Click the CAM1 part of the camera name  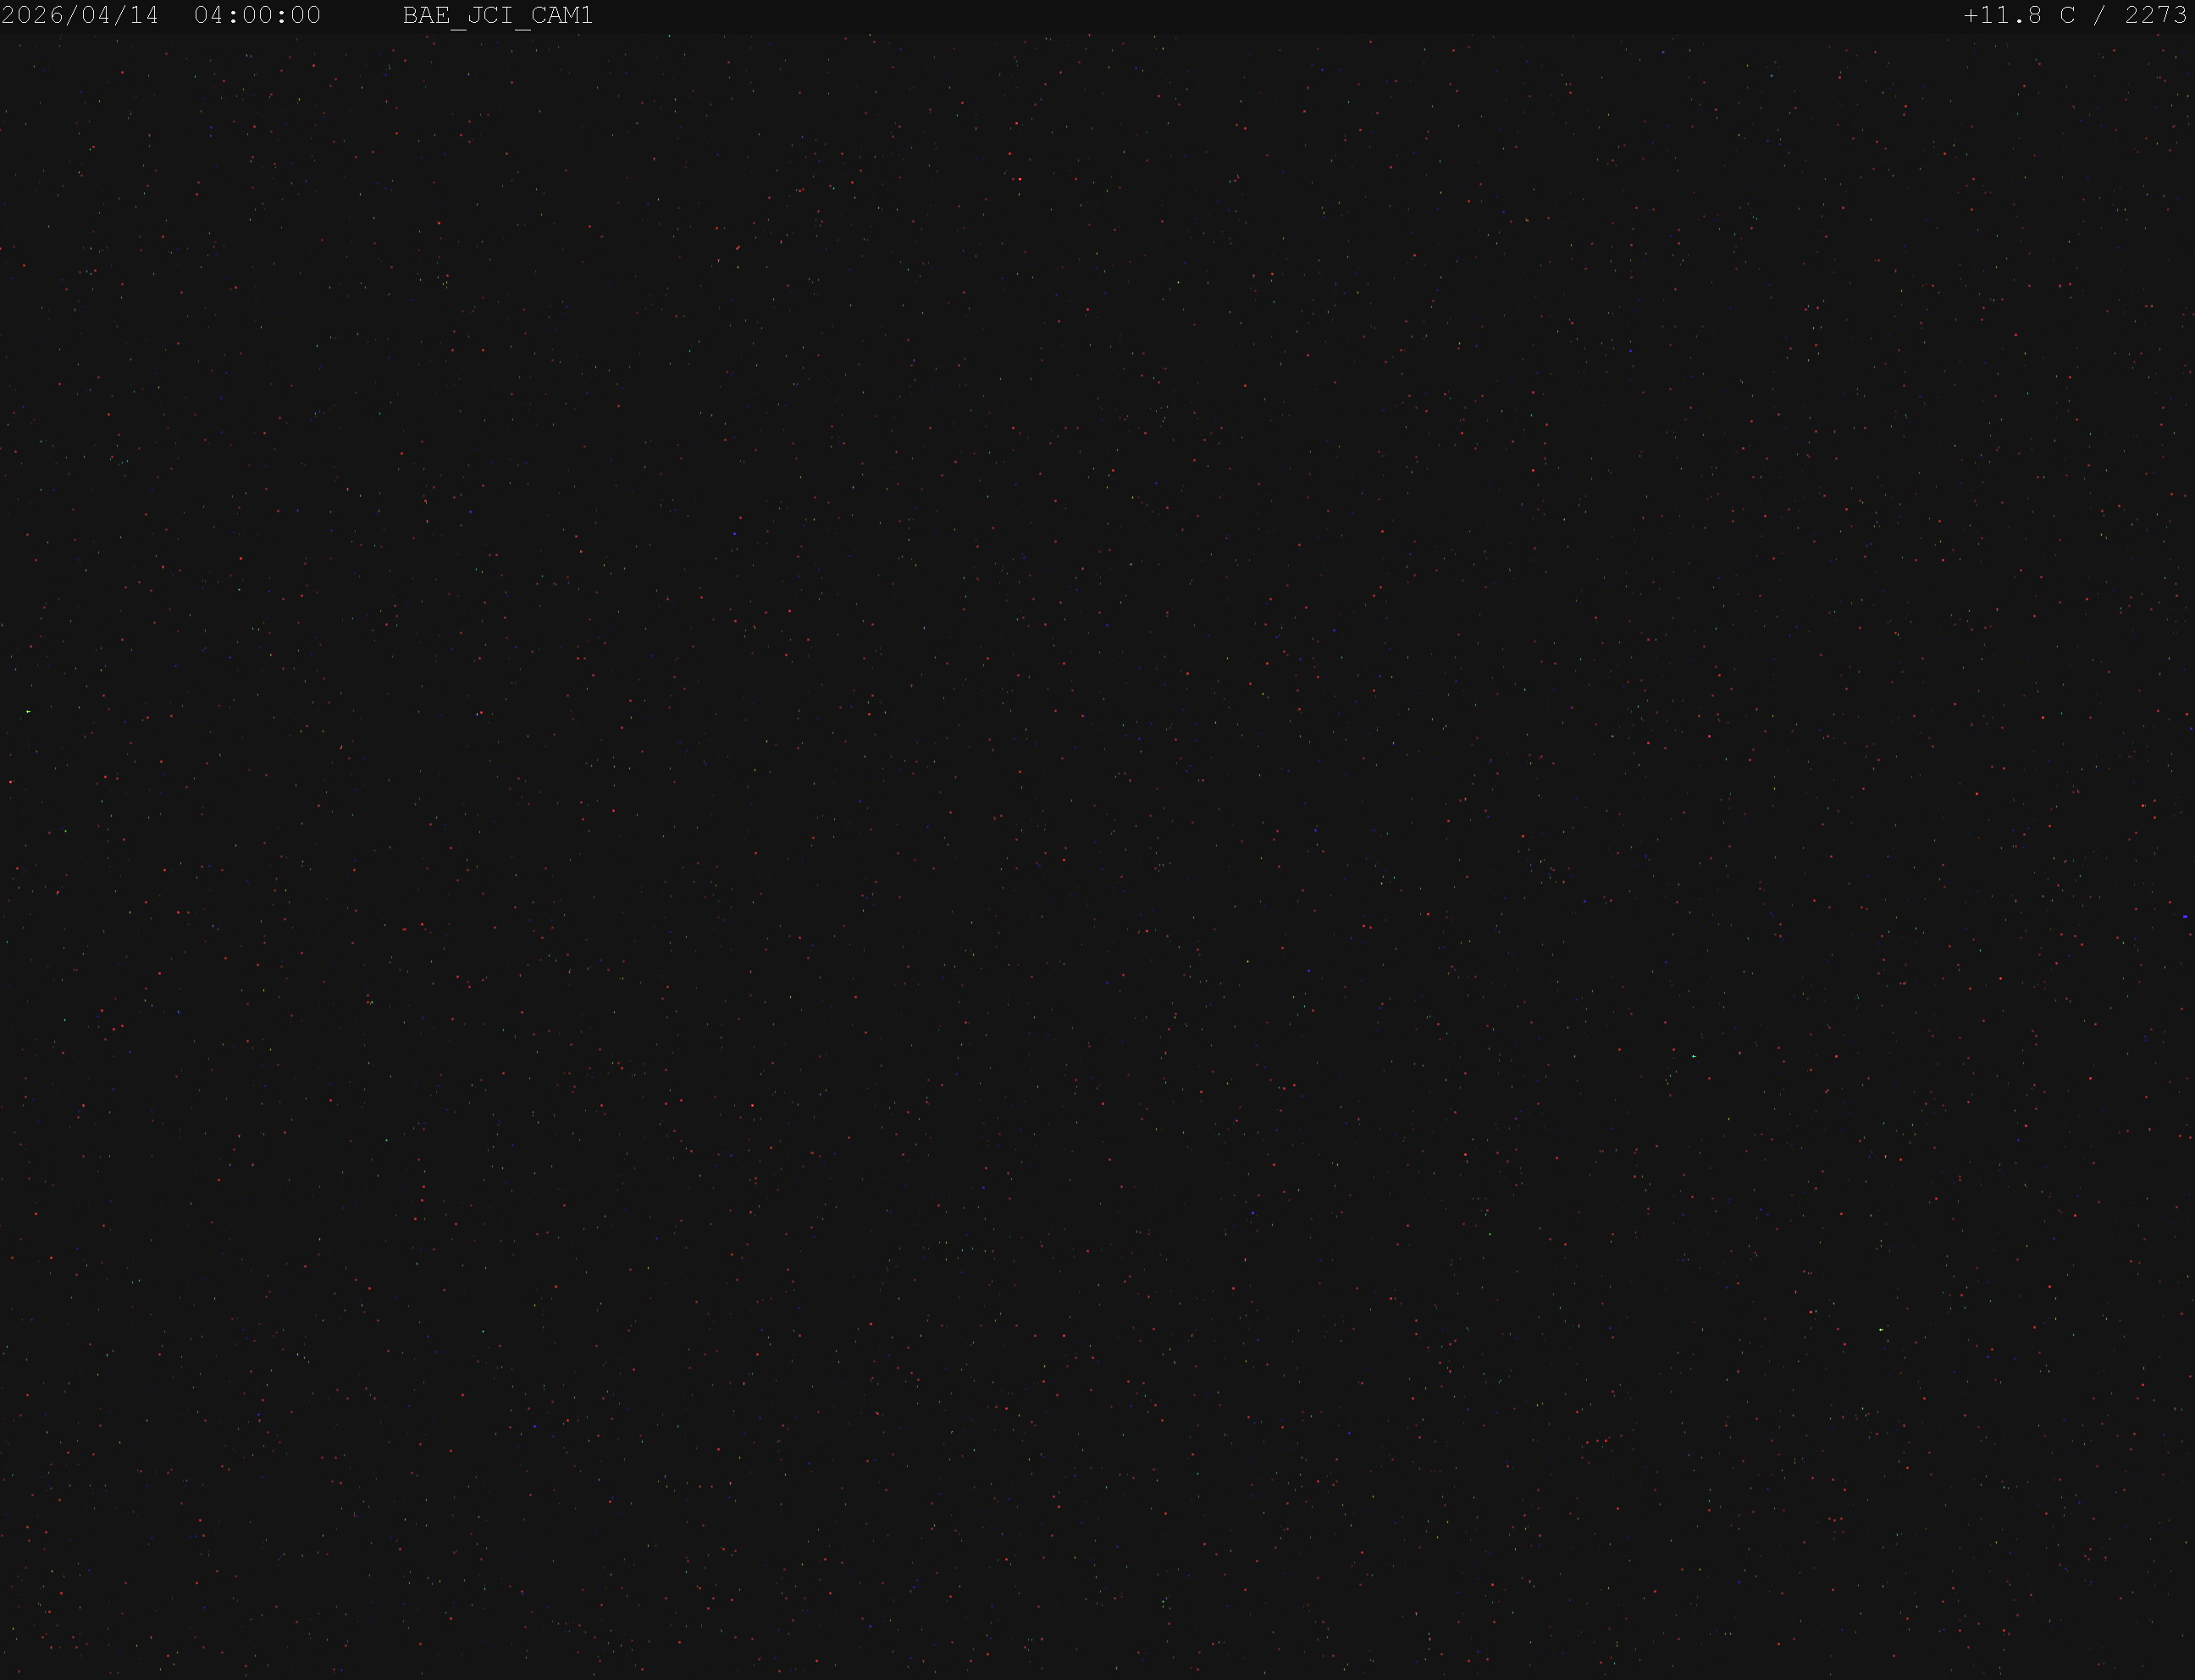click(561, 16)
